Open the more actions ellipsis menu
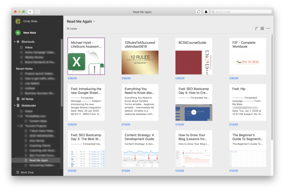The height and width of the screenshot is (191, 285). pyautogui.click(x=268, y=28)
